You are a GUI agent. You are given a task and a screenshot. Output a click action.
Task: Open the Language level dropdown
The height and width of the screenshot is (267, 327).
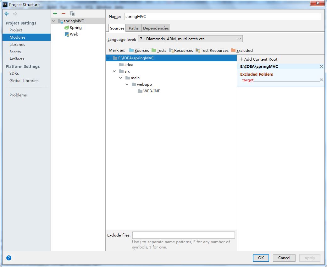190,39
